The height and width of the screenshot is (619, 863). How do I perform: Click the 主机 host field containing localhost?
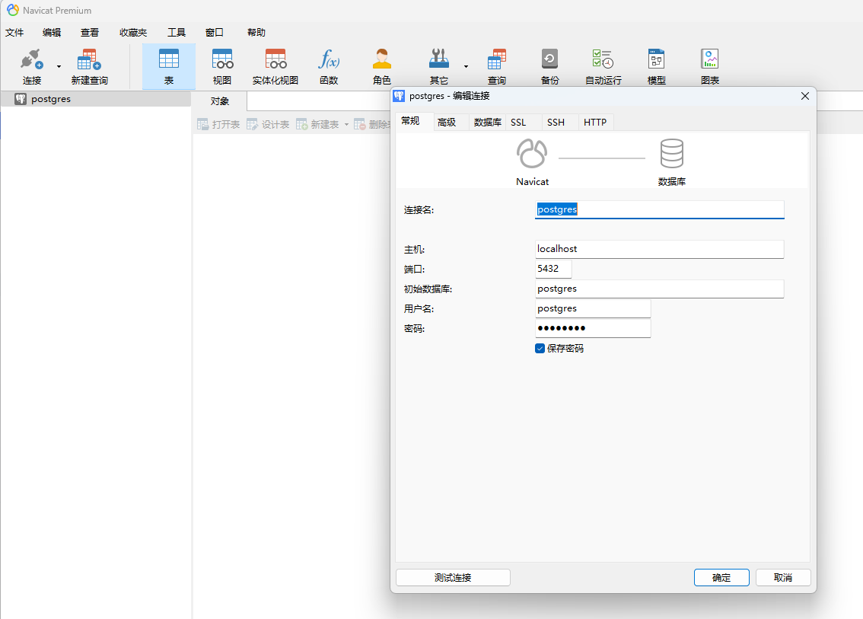point(659,249)
